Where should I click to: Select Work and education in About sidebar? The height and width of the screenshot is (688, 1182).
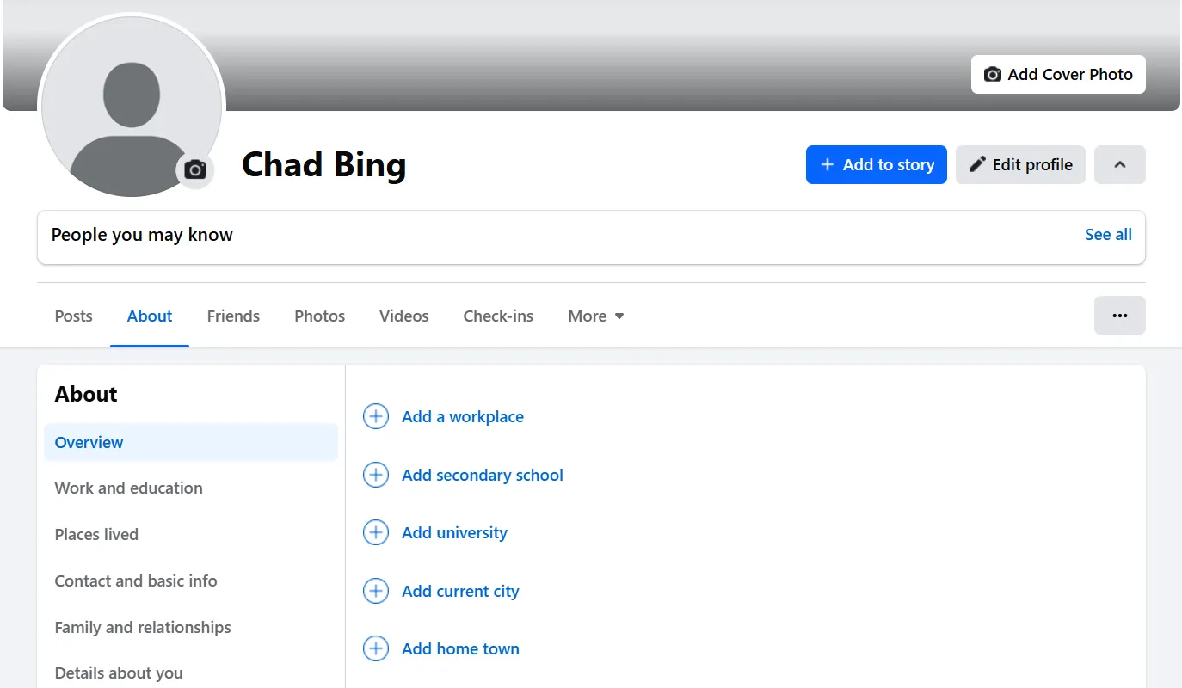129,488
